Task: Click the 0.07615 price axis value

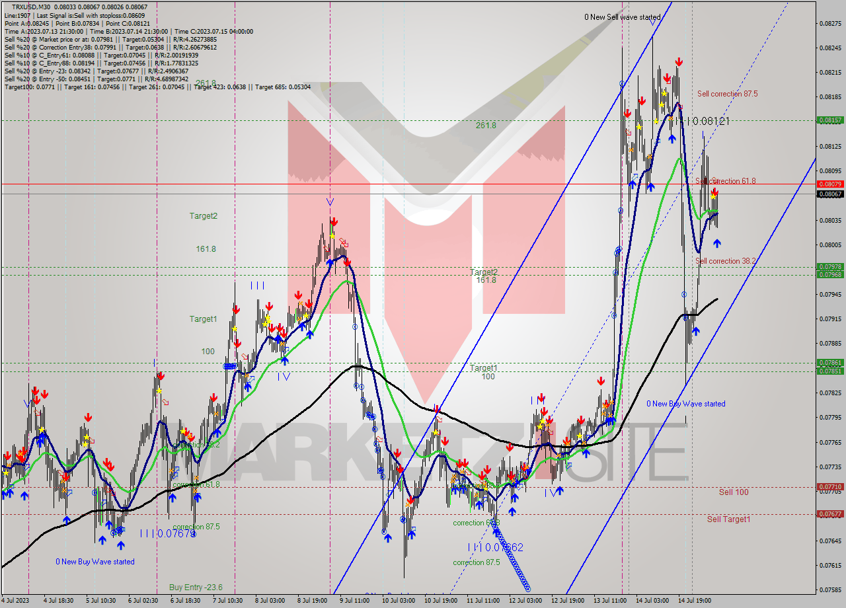Action: (829, 565)
